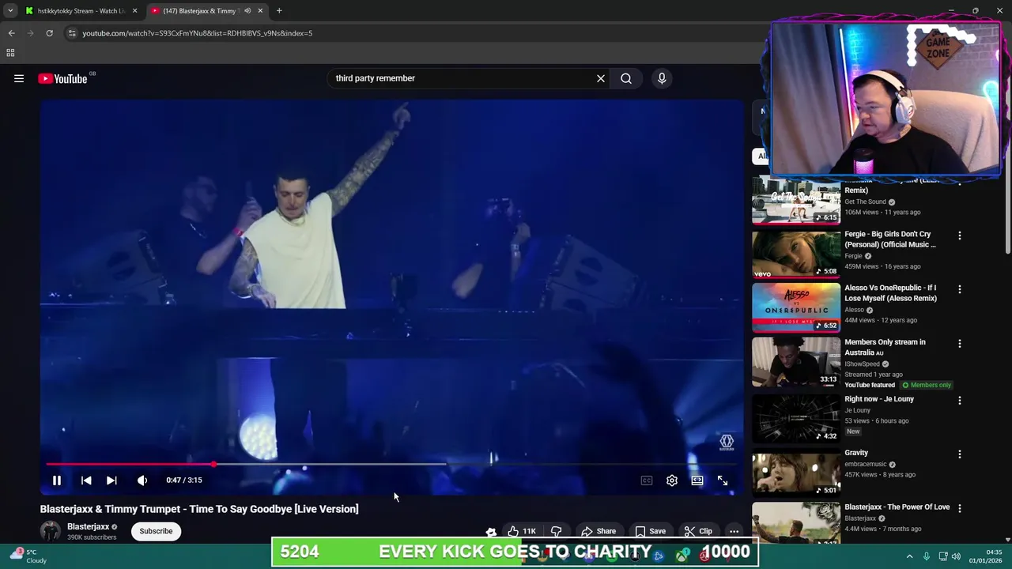The width and height of the screenshot is (1012, 569).
Task: Open a new browser tab
Action: [x=279, y=11]
